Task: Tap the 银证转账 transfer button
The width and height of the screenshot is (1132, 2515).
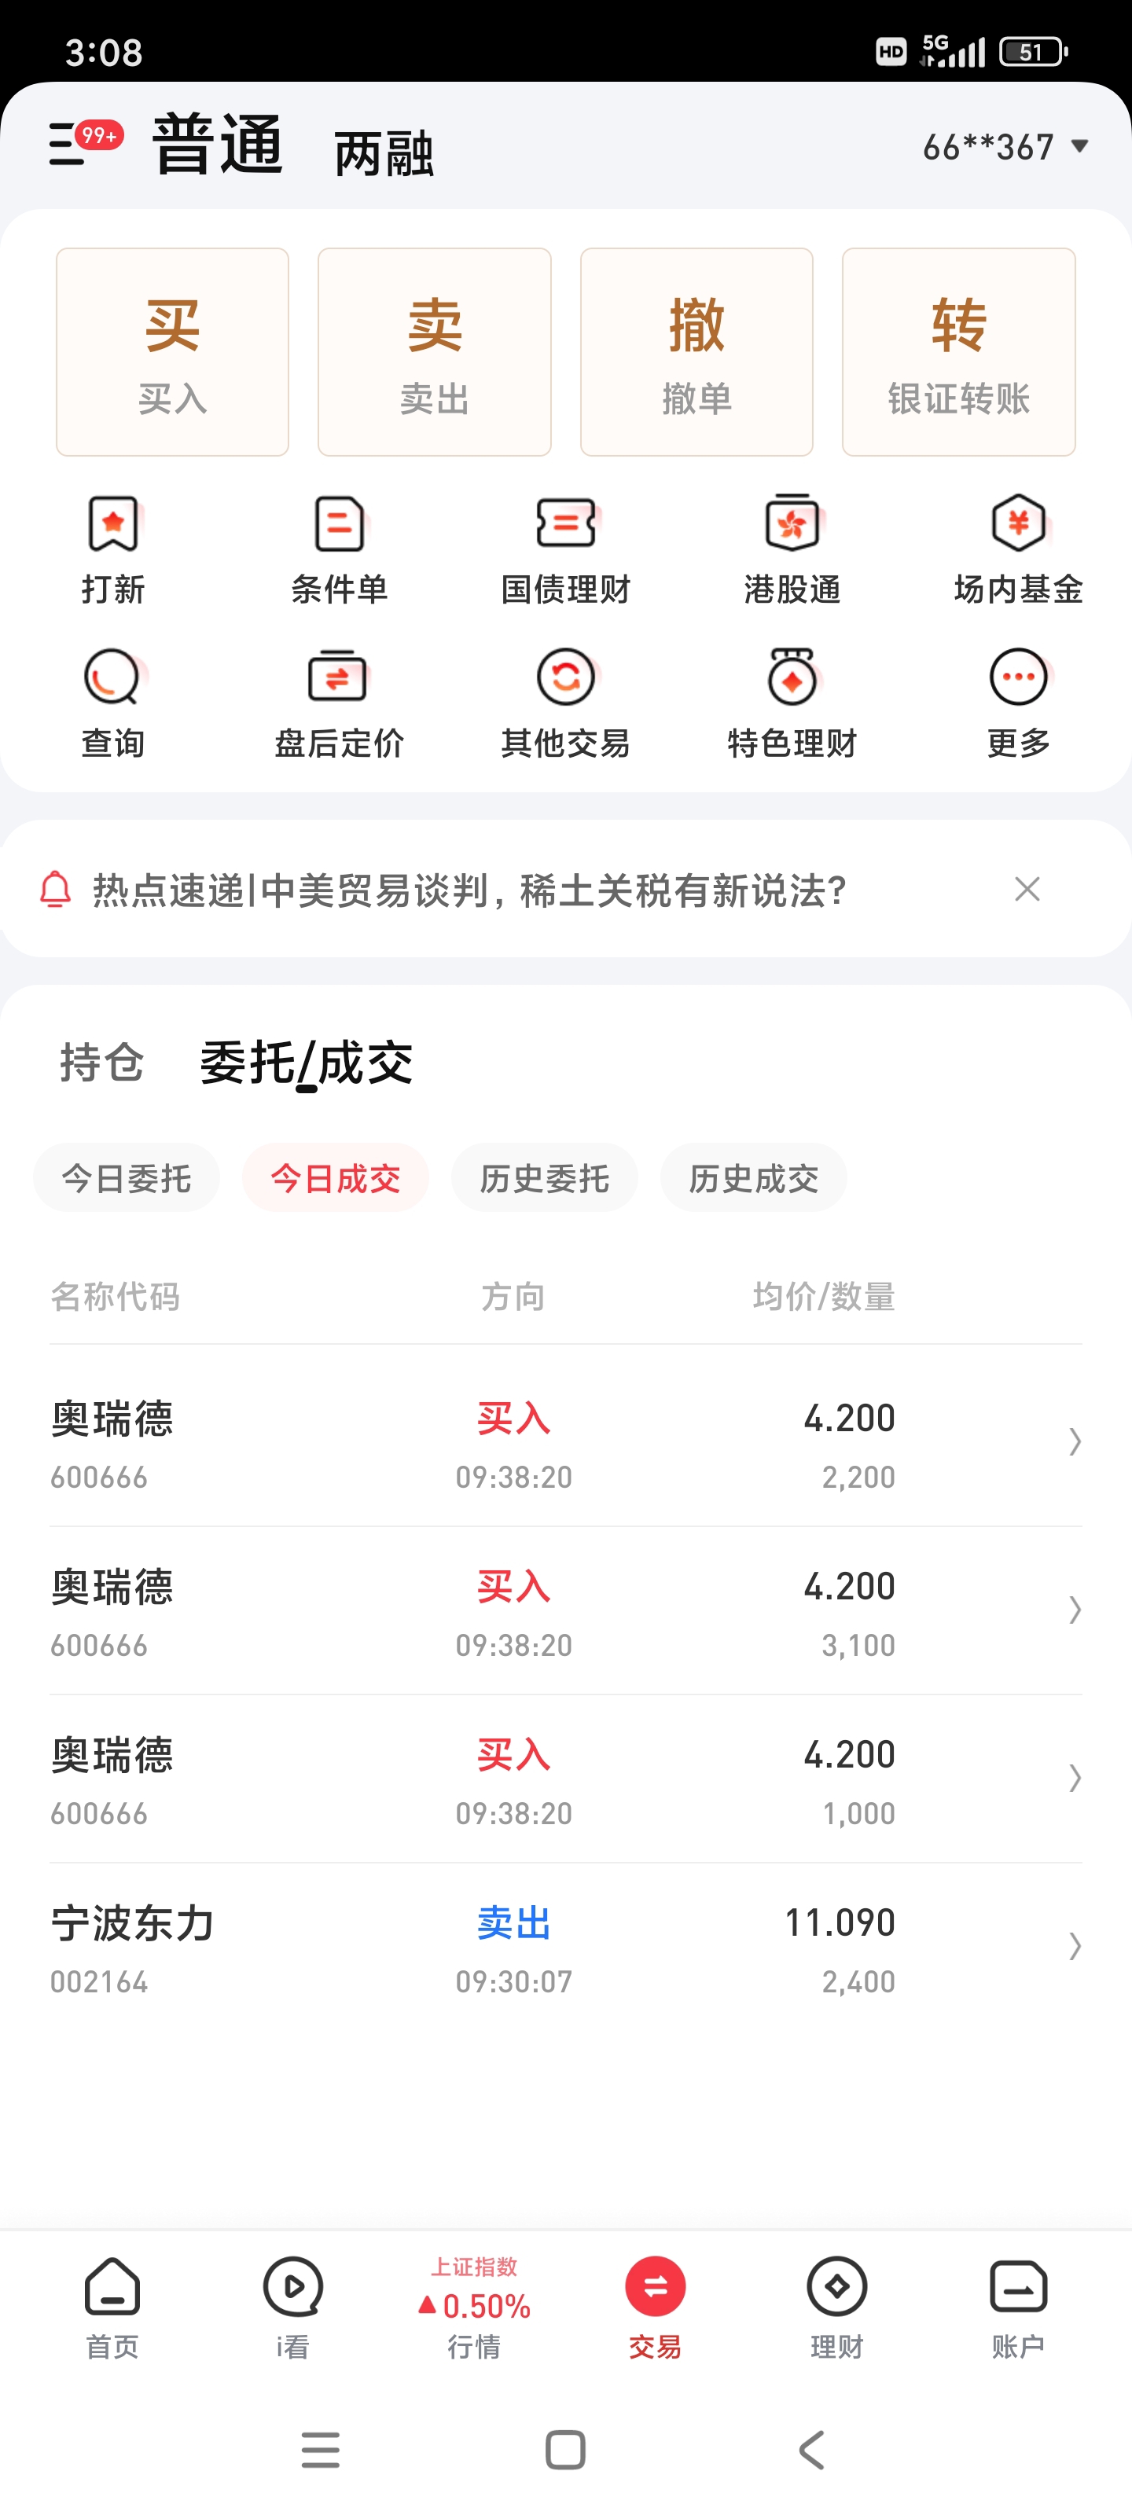Action: pyautogui.click(x=958, y=351)
